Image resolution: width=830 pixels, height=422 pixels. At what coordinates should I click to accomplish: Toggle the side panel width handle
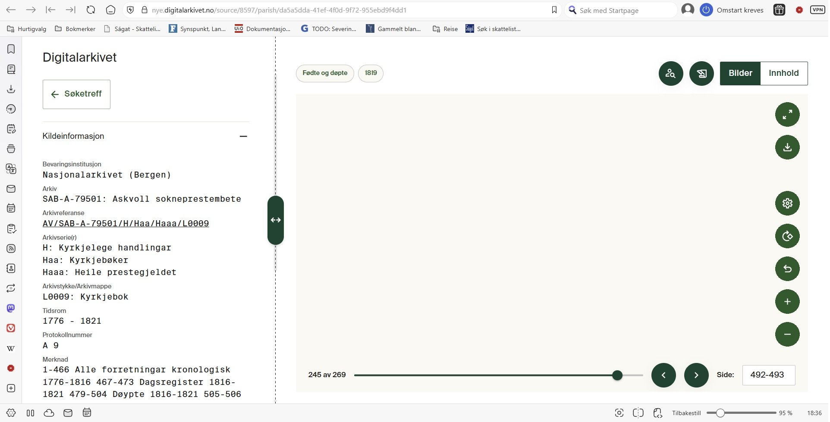[276, 220]
